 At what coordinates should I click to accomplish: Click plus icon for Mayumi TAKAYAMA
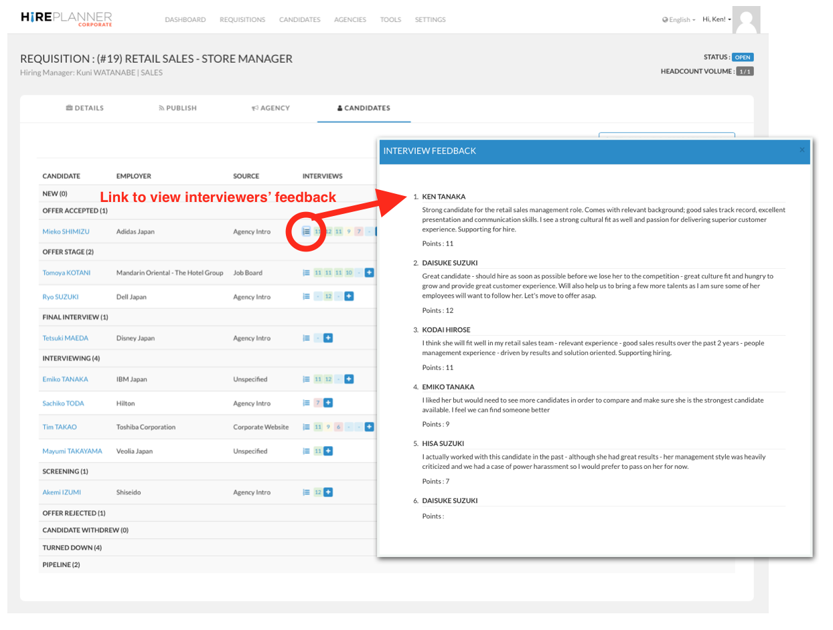328,451
